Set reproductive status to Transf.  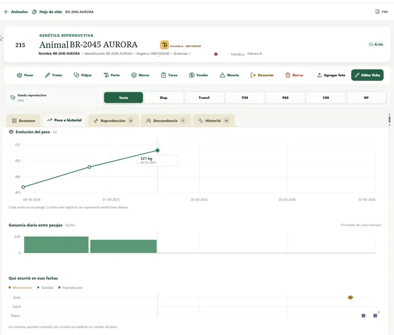point(204,97)
